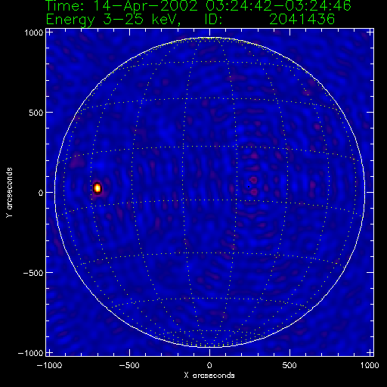The height and width of the screenshot is (387, 387).
Task: Click the X arcseconds axis label
Action: coord(209,376)
